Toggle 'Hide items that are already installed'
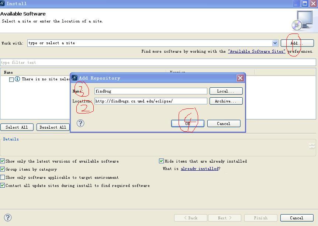 coord(161,161)
